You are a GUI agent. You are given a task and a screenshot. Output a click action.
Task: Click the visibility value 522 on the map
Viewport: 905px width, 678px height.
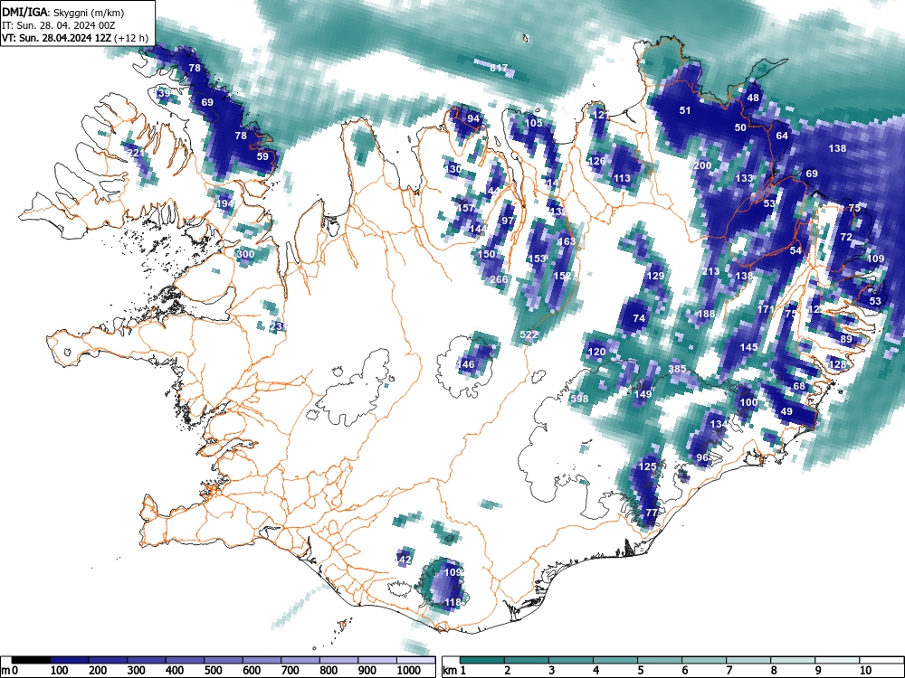click(529, 334)
